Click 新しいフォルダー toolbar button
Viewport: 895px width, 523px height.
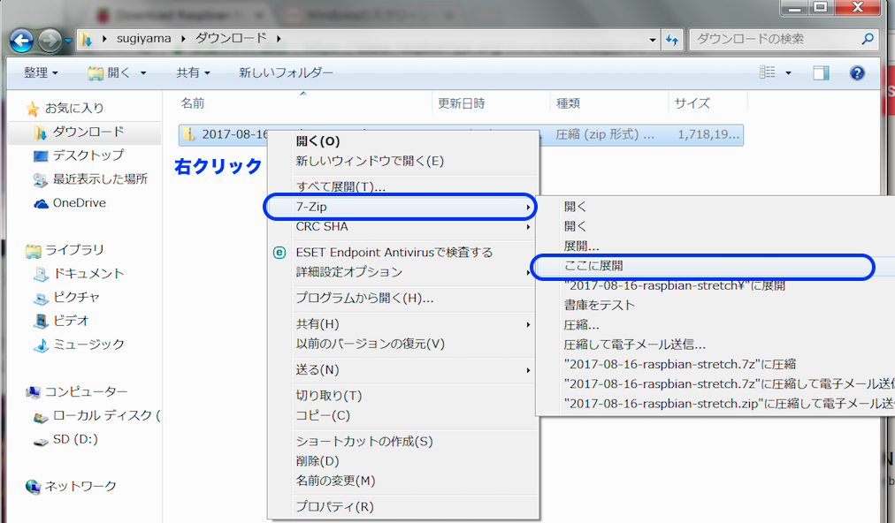click(x=286, y=73)
